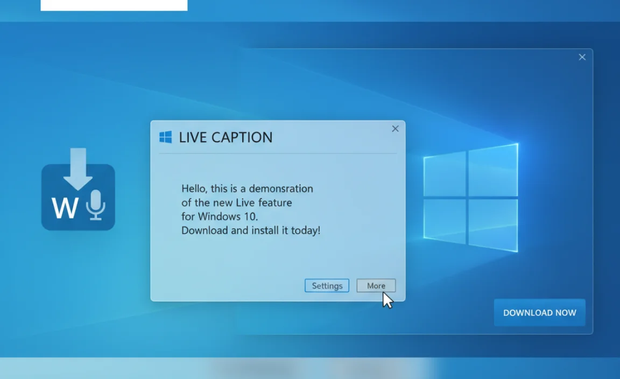
Task: Click the Download and install it today line
Action: pyautogui.click(x=250, y=230)
